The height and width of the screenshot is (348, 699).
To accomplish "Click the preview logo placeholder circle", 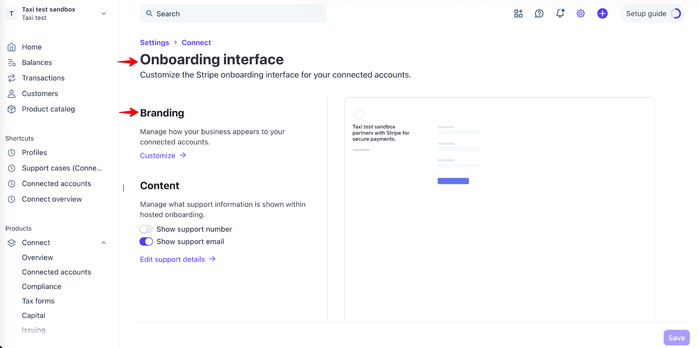I will (359, 114).
